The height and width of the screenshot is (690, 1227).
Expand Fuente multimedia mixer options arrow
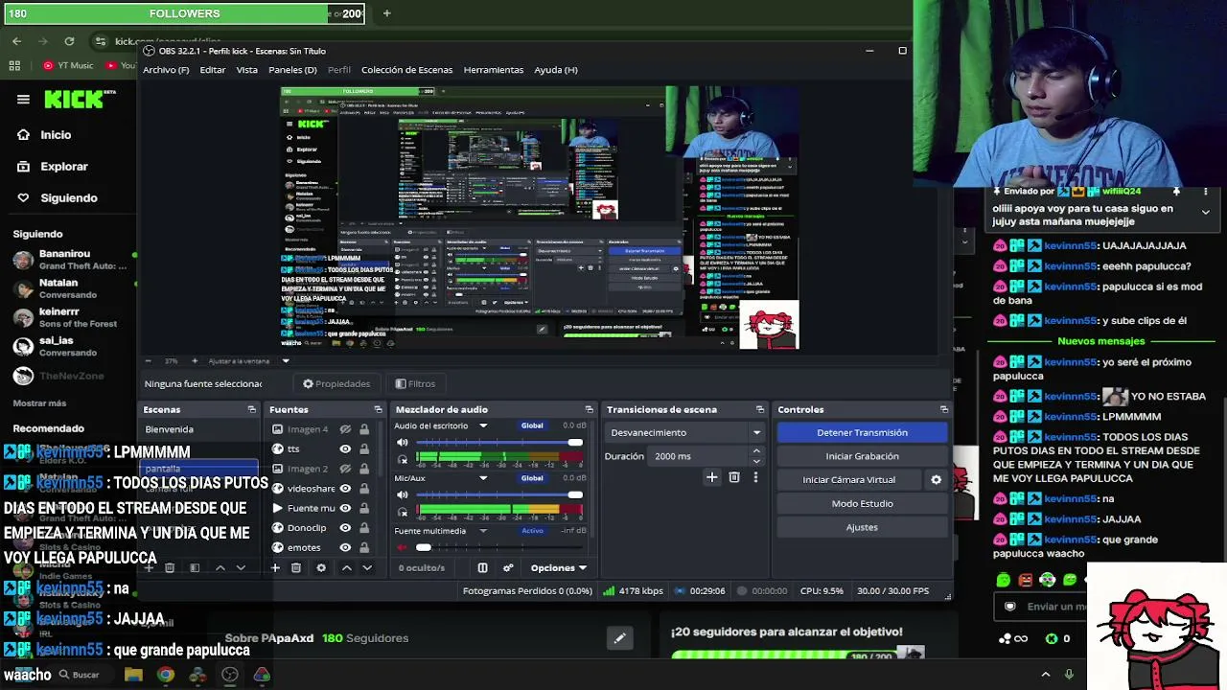point(483,531)
